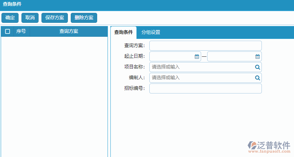Focus the start date input field

click(175, 56)
